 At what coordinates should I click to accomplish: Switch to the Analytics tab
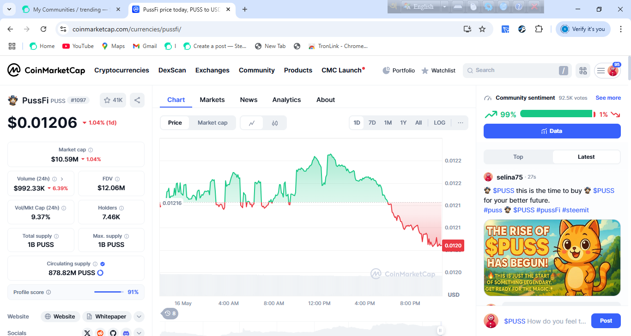(286, 100)
